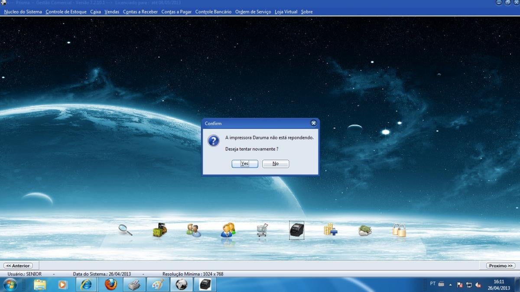
Task: Click the orange customers people icon
Action: 228,230
